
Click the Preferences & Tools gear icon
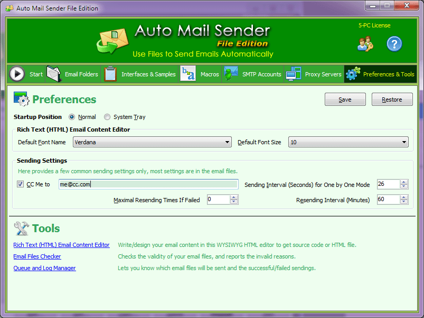[x=353, y=73]
